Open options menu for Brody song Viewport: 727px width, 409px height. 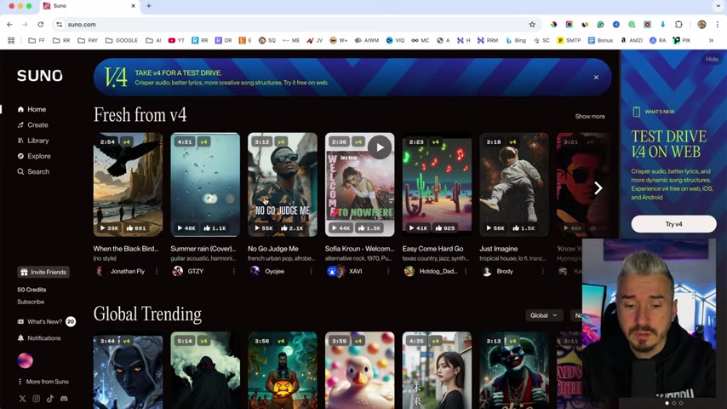point(542,271)
